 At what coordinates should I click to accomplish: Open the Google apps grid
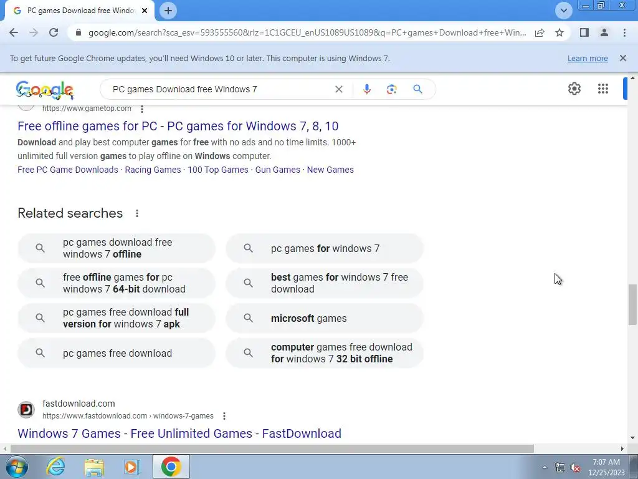pos(603,89)
